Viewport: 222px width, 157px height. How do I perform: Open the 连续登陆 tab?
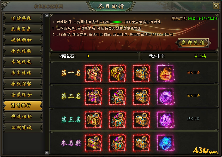23,18
